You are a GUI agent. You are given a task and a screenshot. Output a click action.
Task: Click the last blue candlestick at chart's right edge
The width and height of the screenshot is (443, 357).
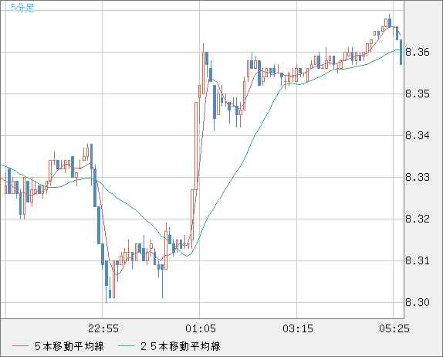tap(401, 53)
